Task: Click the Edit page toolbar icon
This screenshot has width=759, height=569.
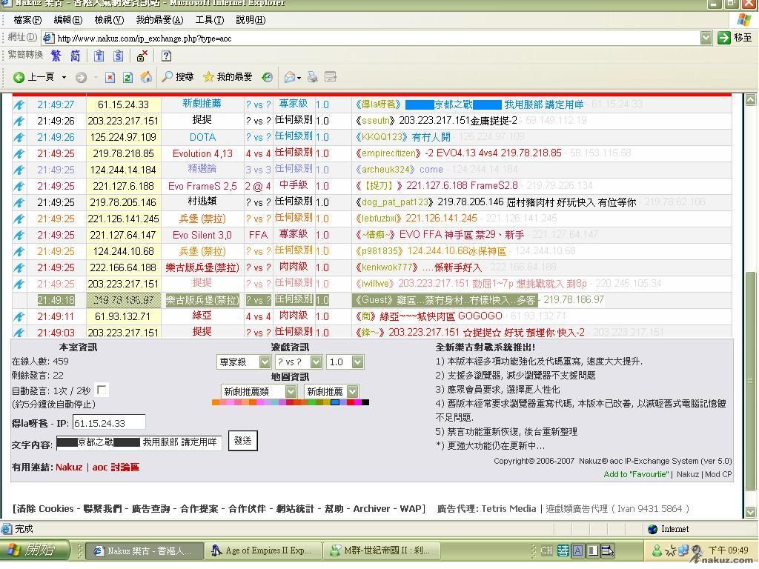Action: point(331,77)
